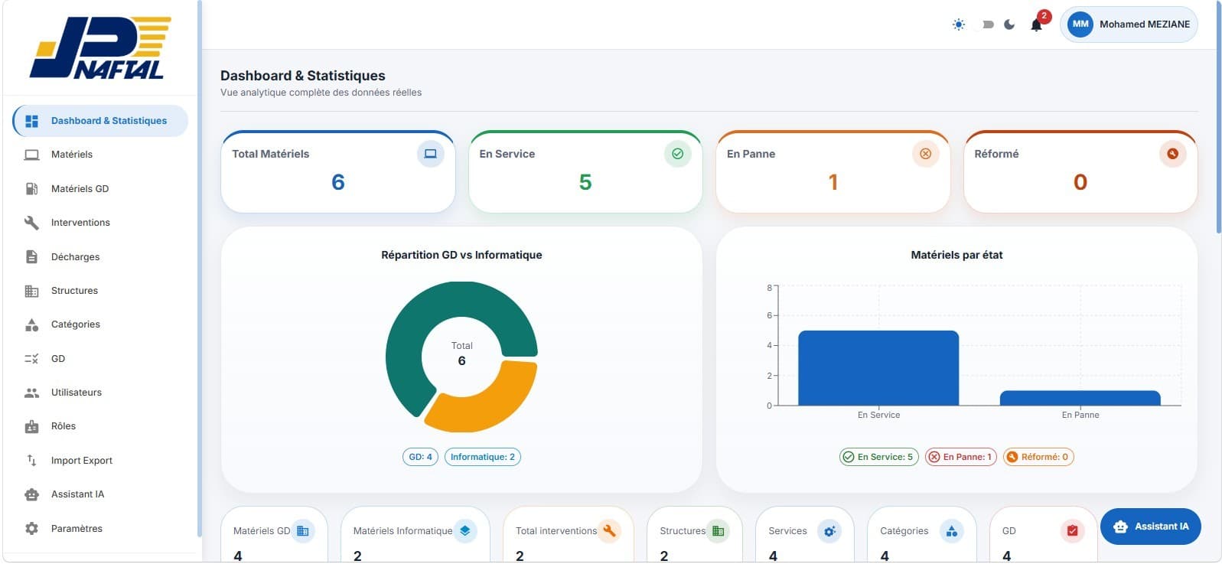Viewport: 1222px width, 564px height.
Task: Click the Dashboard grid sidebar icon
Action: (x=31, y=121)
